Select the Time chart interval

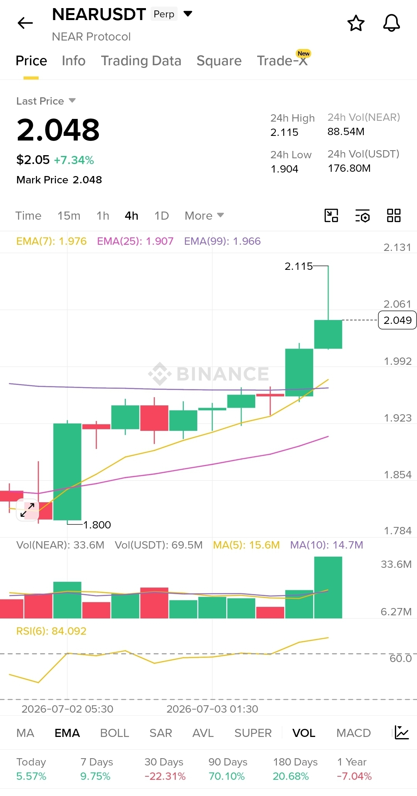pos(28,216)
